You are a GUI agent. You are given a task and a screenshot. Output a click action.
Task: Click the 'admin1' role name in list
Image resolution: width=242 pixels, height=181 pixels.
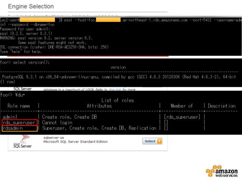pyautogui.click(x=10, y=117)
